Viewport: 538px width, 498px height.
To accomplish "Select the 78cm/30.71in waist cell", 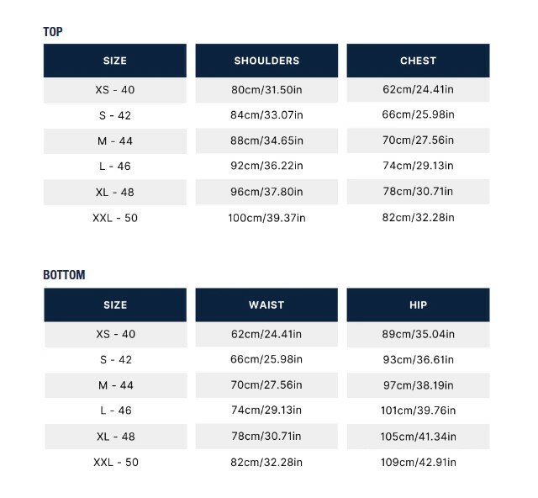I will pyautogui.click(x=266, y=437).
